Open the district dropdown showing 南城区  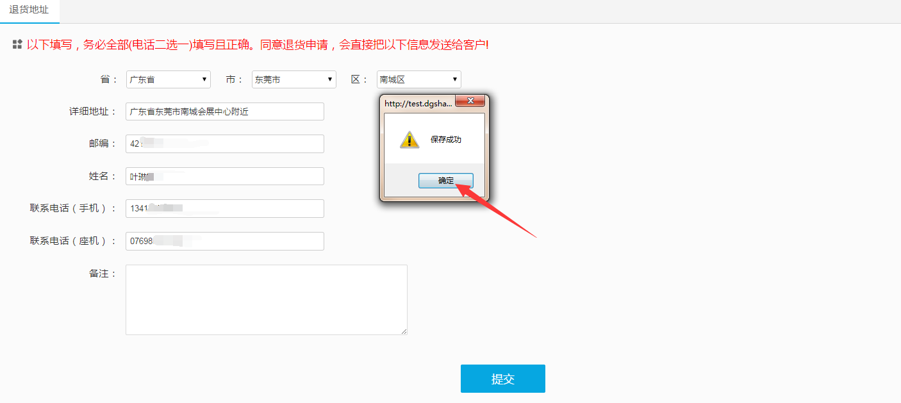tap(418, 79)
